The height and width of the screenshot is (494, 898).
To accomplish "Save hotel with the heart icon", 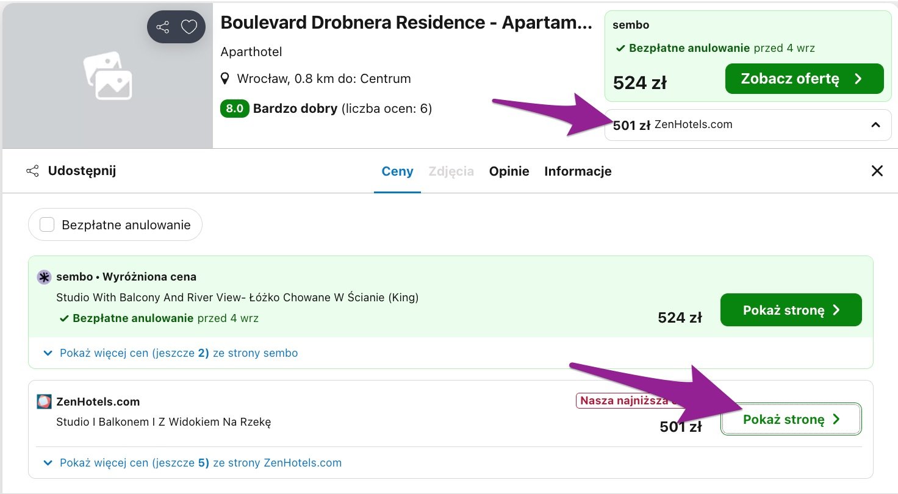I will pos(189,27).
